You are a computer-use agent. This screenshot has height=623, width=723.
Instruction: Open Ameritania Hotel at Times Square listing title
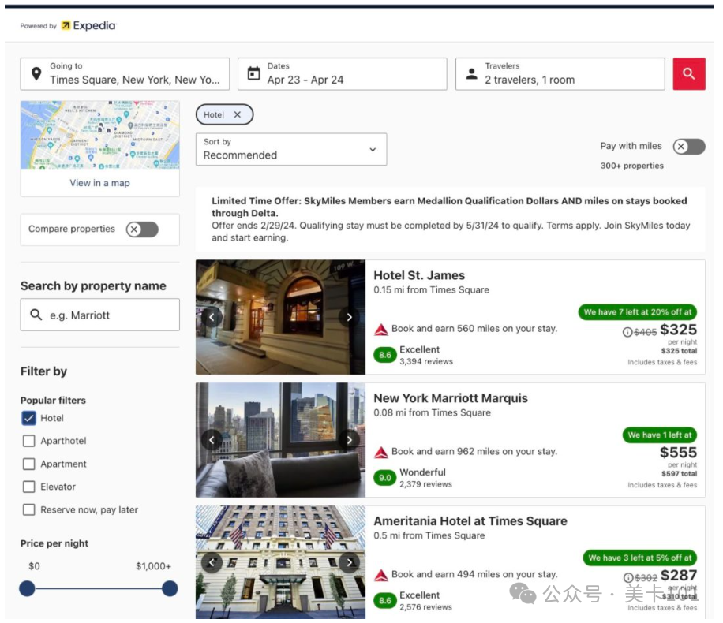point(470,521)
